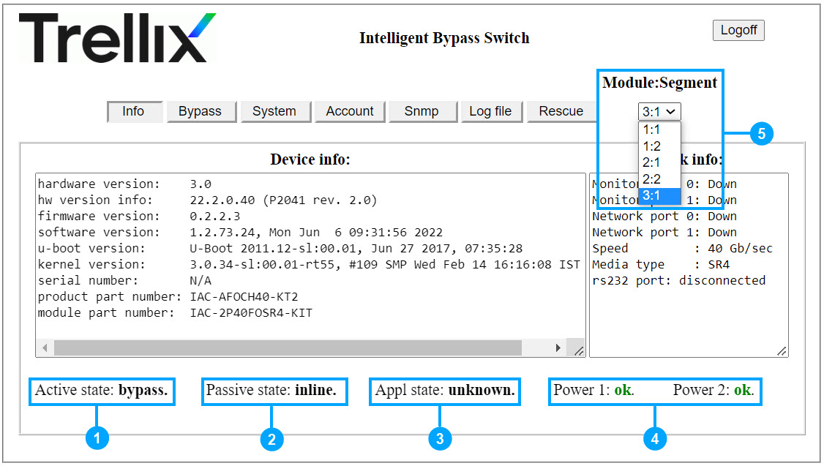Image resolution: width=824 pixels, height=466 pixels.
Task: Click the Logoff button
Action: tap(738, 30)
